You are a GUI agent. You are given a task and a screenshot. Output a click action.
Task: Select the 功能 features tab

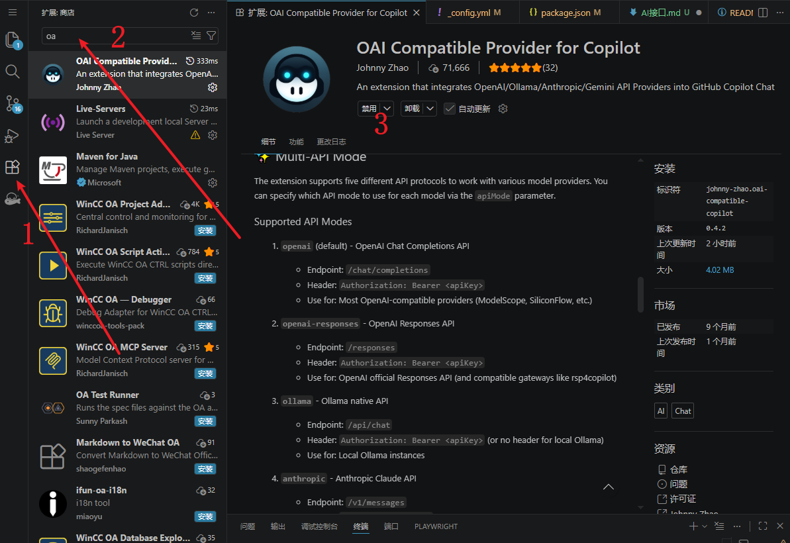[296, 142]
